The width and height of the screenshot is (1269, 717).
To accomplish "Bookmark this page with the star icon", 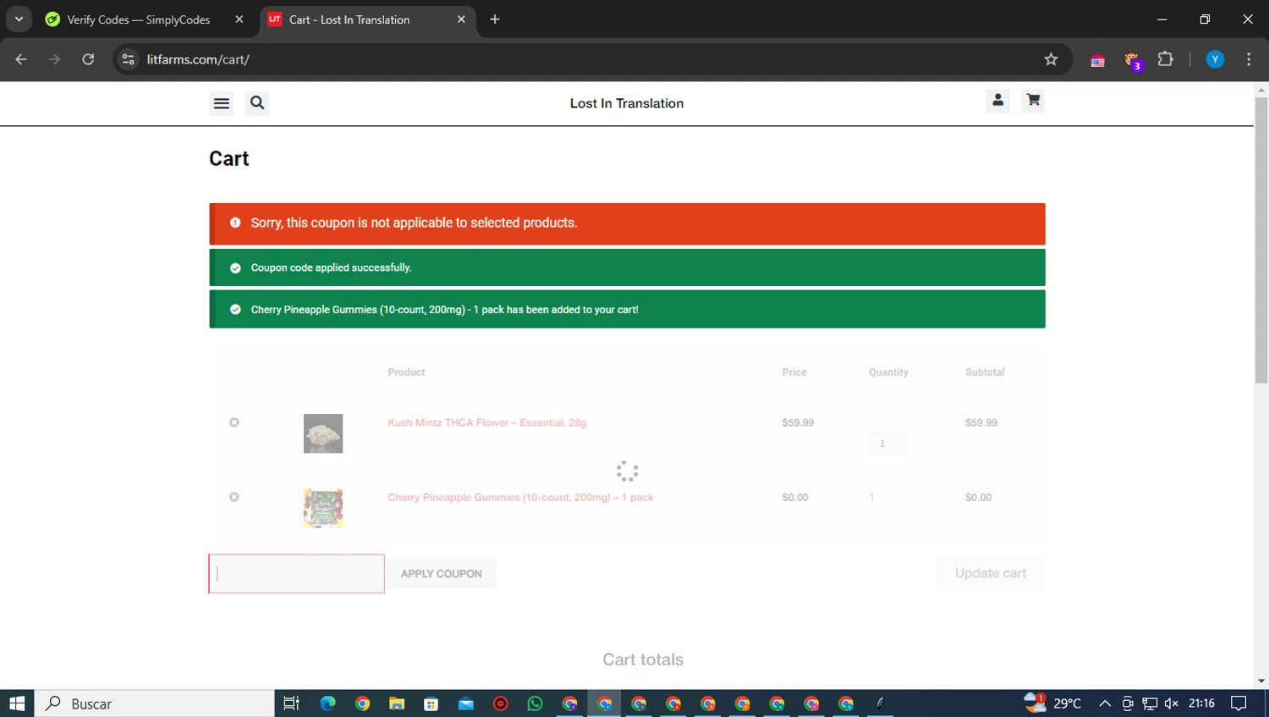I will [1051, 59].
